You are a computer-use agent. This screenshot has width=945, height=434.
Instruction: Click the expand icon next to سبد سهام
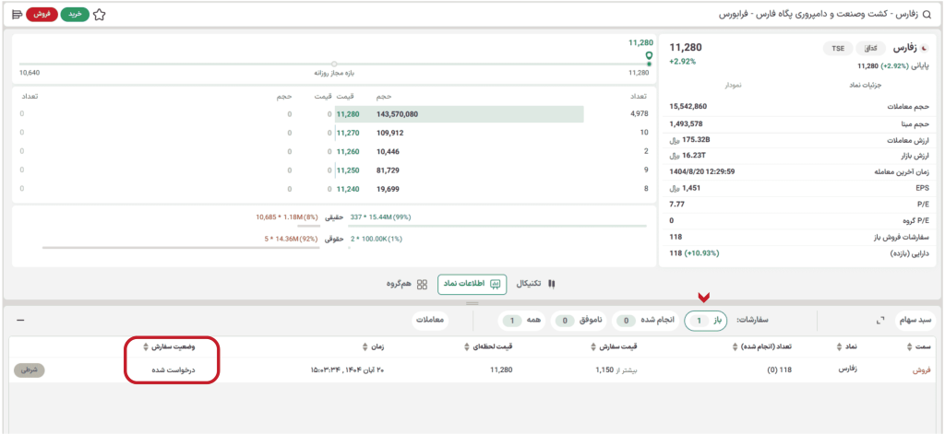pos(879,321)
